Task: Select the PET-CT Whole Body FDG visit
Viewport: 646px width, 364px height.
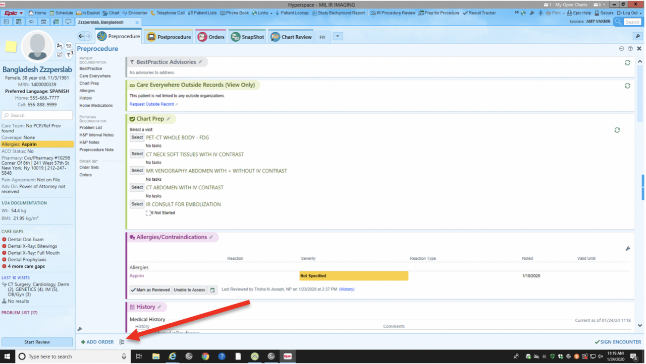Action: point(137,137)
